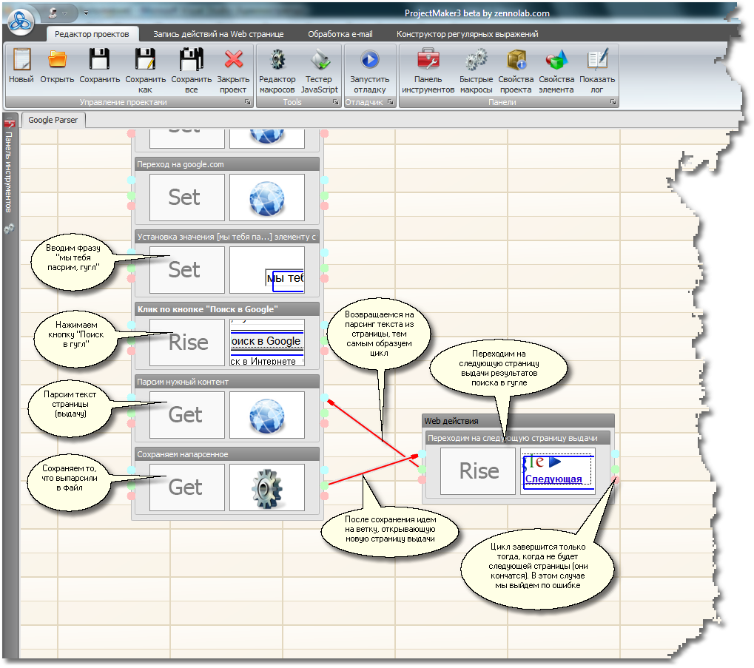Screen dimensions: 754x668
Task: Click the Следующая link thumbnail
Action: pyautogui.click(x=557, y=471)
